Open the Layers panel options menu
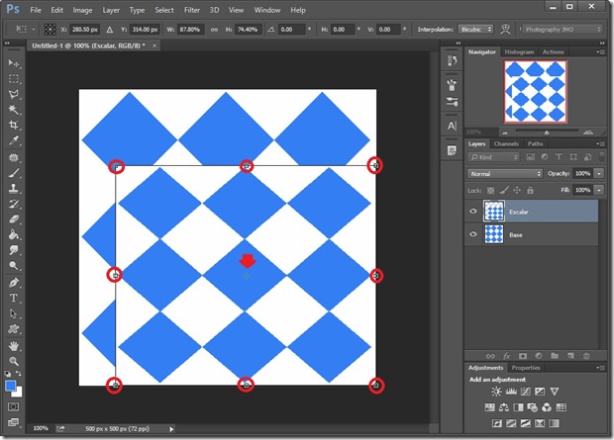Screen dimensions: 614x440 (x=600, y=144)
